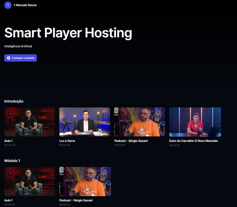Click the Smart Player Hosting title
This screenshot has height=207, width=237.
68,33
